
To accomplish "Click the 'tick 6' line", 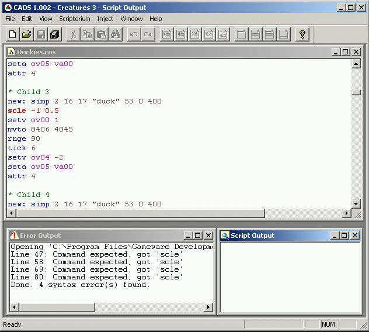I will 22,148.
